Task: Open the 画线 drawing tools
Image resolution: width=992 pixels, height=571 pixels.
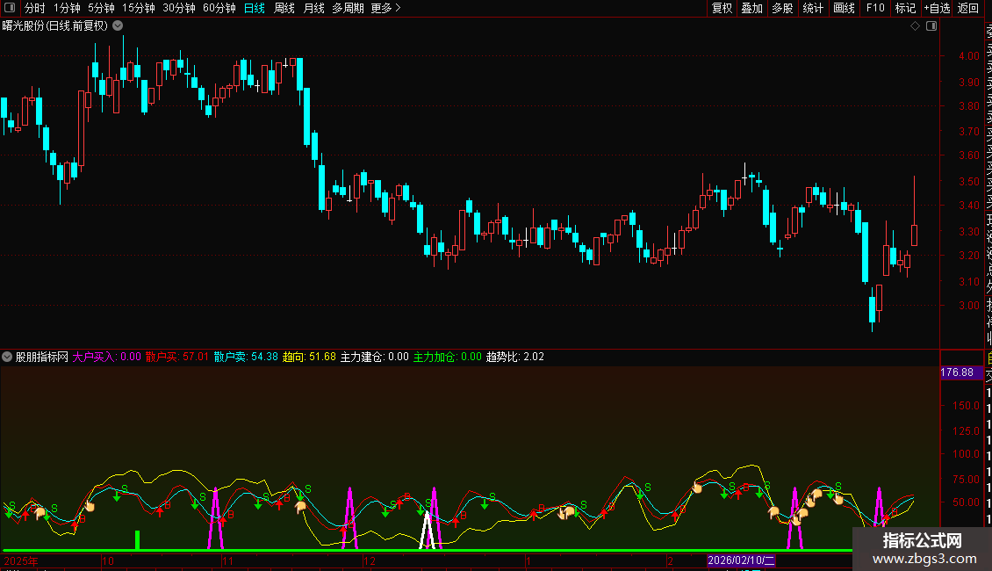Action: 844,8
